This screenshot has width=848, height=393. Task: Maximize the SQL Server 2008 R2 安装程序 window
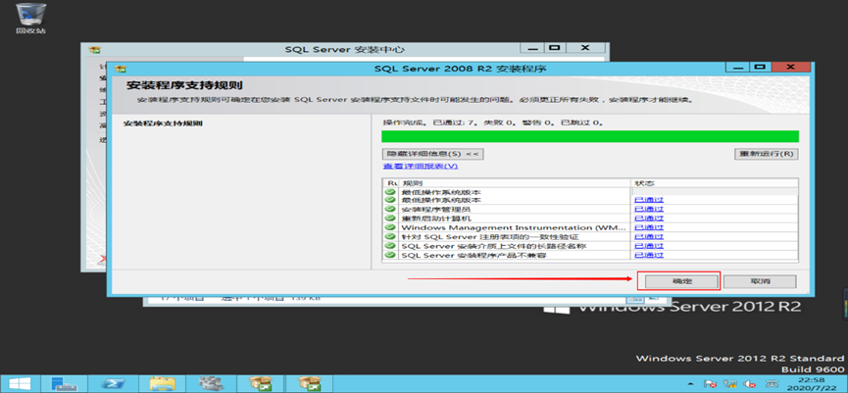(x=760, y=67)
